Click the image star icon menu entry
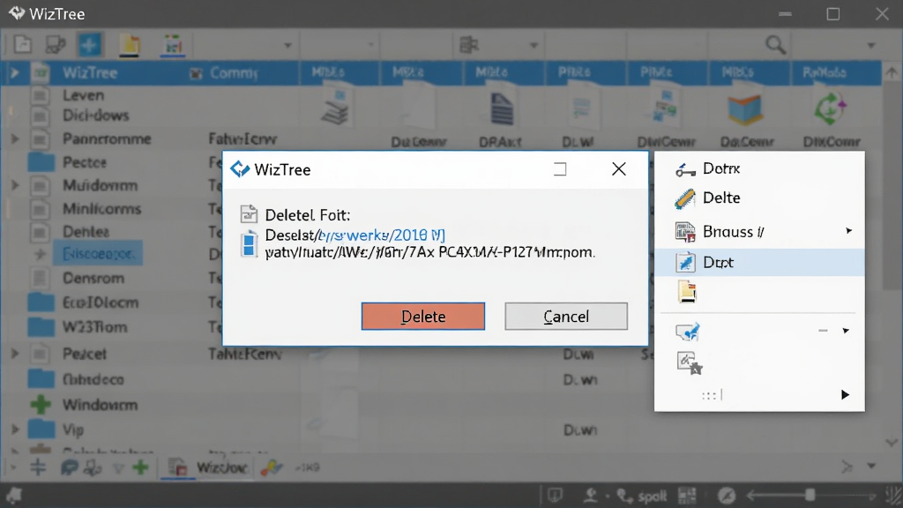Screen dimensions: 903x508 (689, 363)
